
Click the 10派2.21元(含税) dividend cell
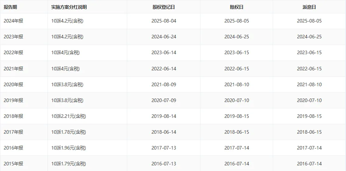tap(68, 116)
